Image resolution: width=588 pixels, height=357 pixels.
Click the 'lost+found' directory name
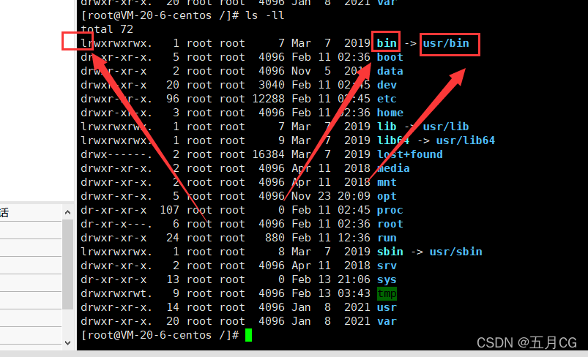409,154
